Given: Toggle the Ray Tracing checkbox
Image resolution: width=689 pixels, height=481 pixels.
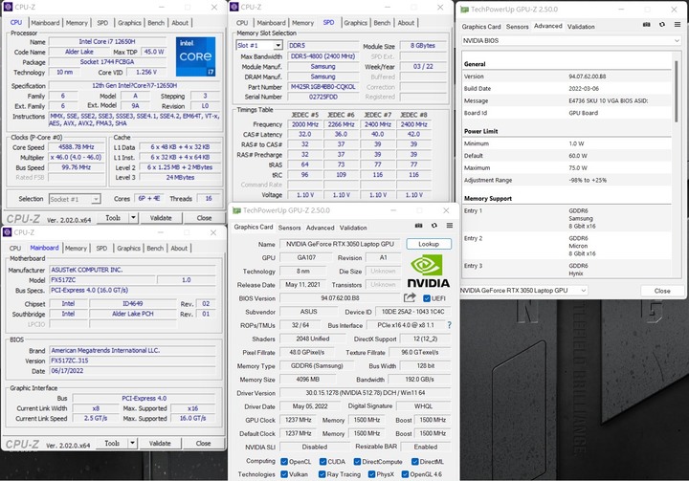Looking at the screenshot, I should point(322,474).
